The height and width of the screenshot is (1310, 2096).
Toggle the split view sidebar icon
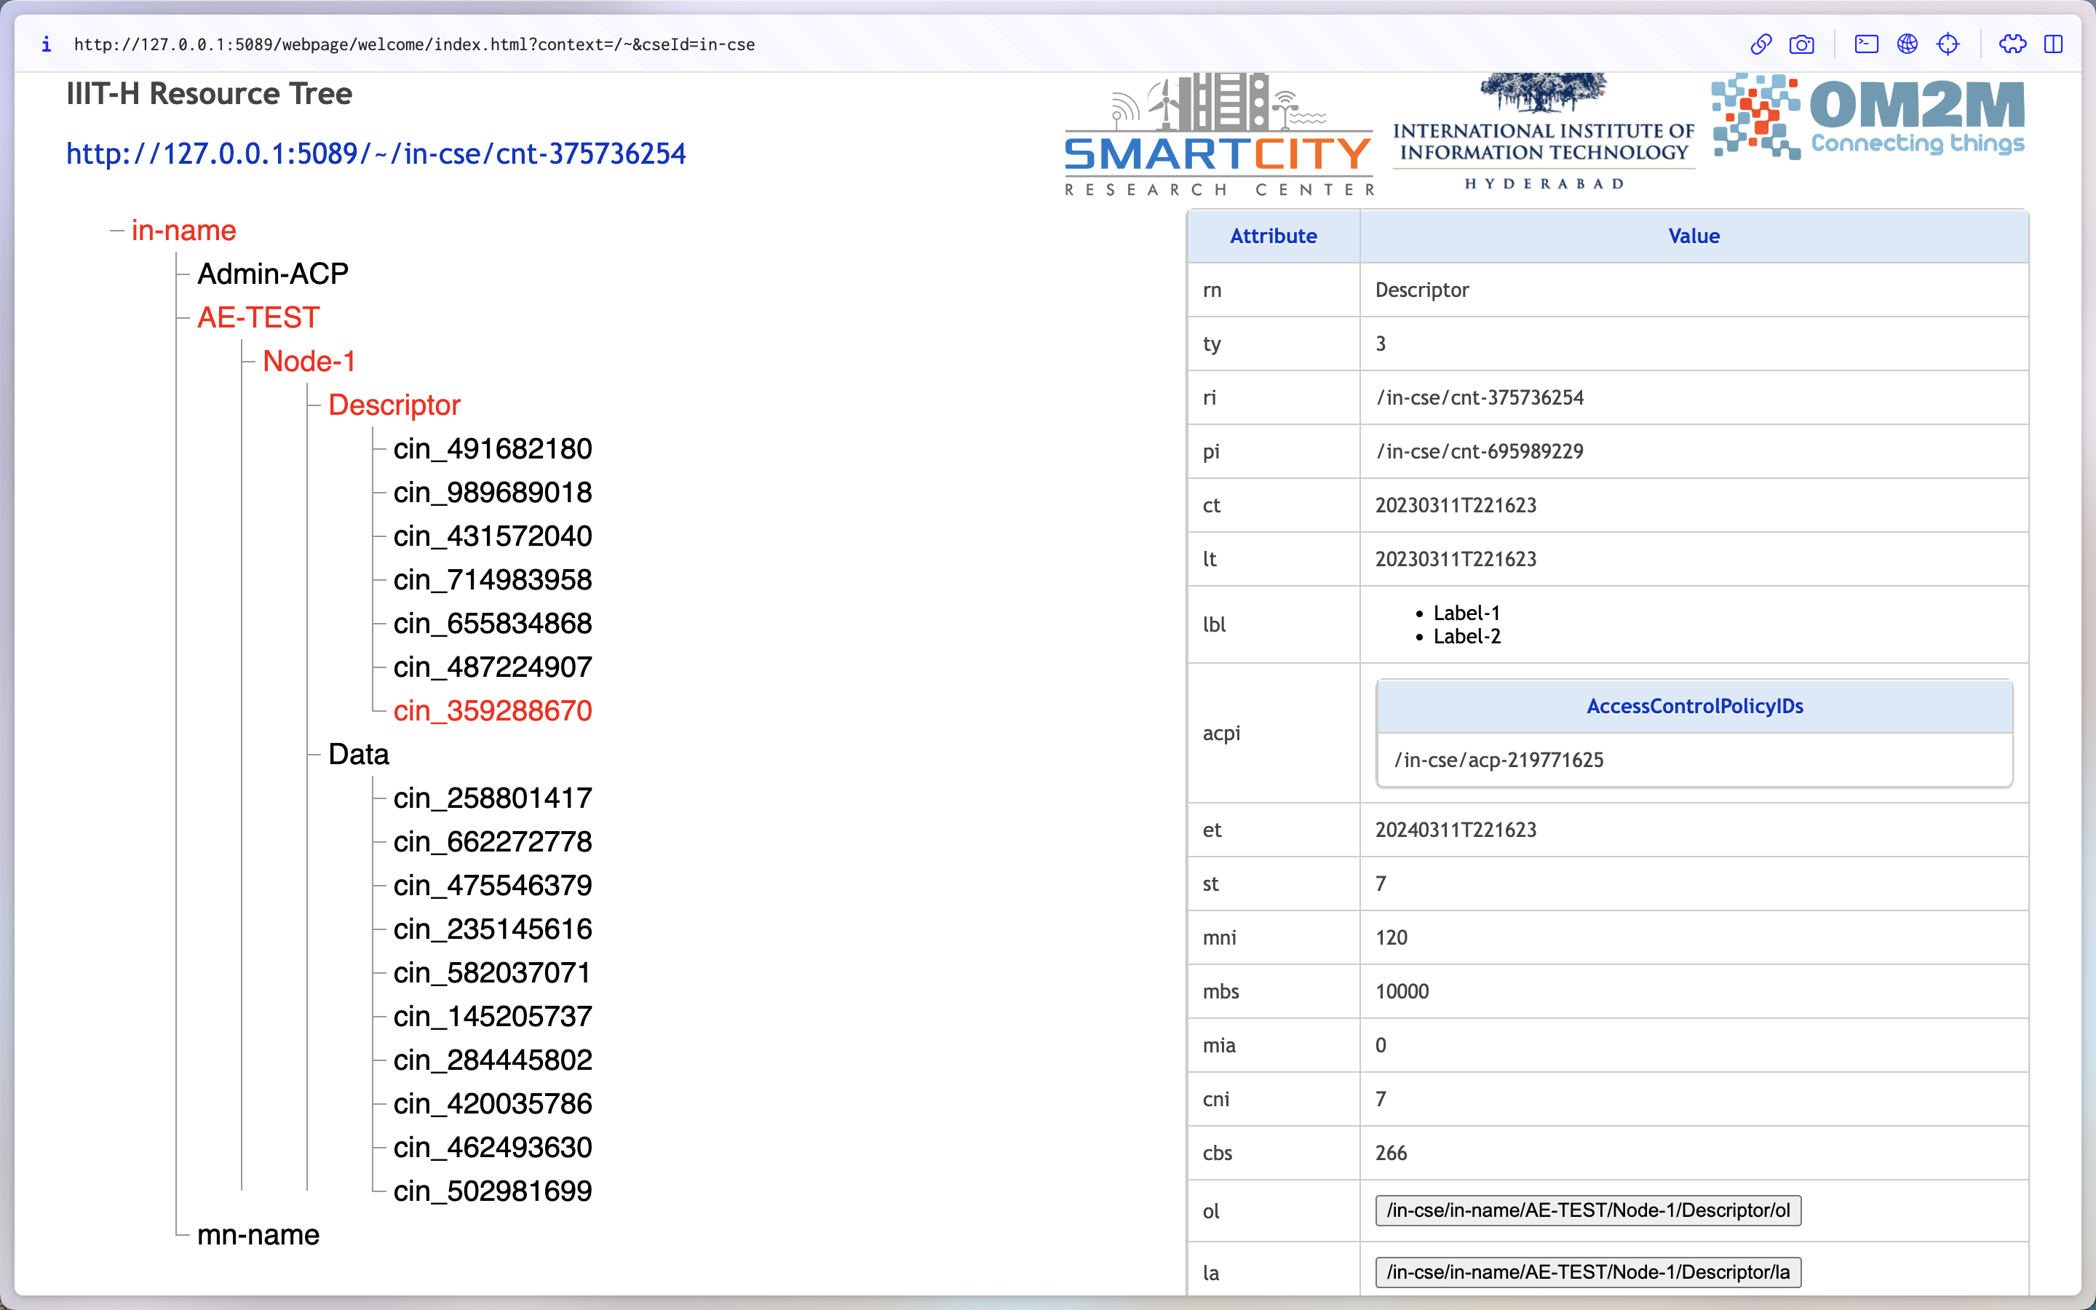pos(2052,44)
